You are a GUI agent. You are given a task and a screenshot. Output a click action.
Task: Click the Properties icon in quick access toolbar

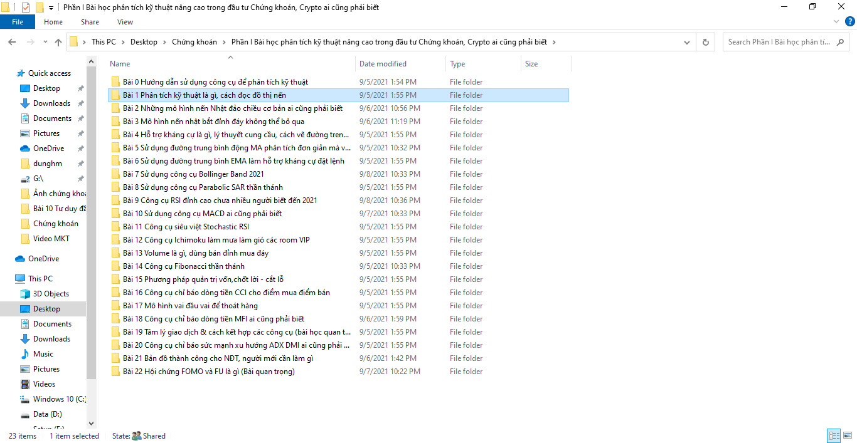click(26, 8)
